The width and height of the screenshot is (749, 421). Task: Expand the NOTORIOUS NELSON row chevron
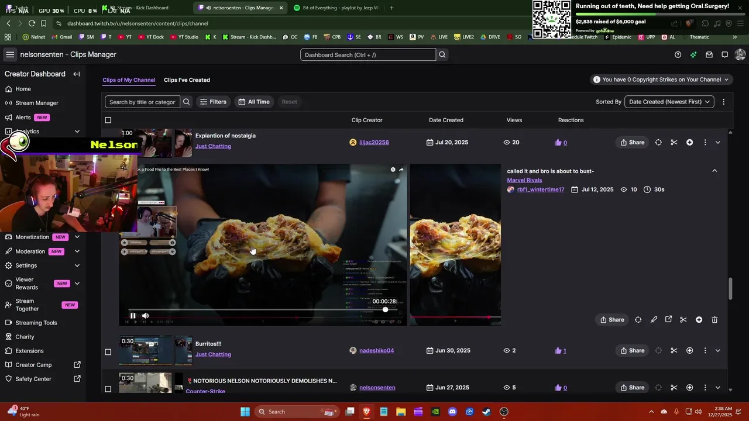click(718, 387)
